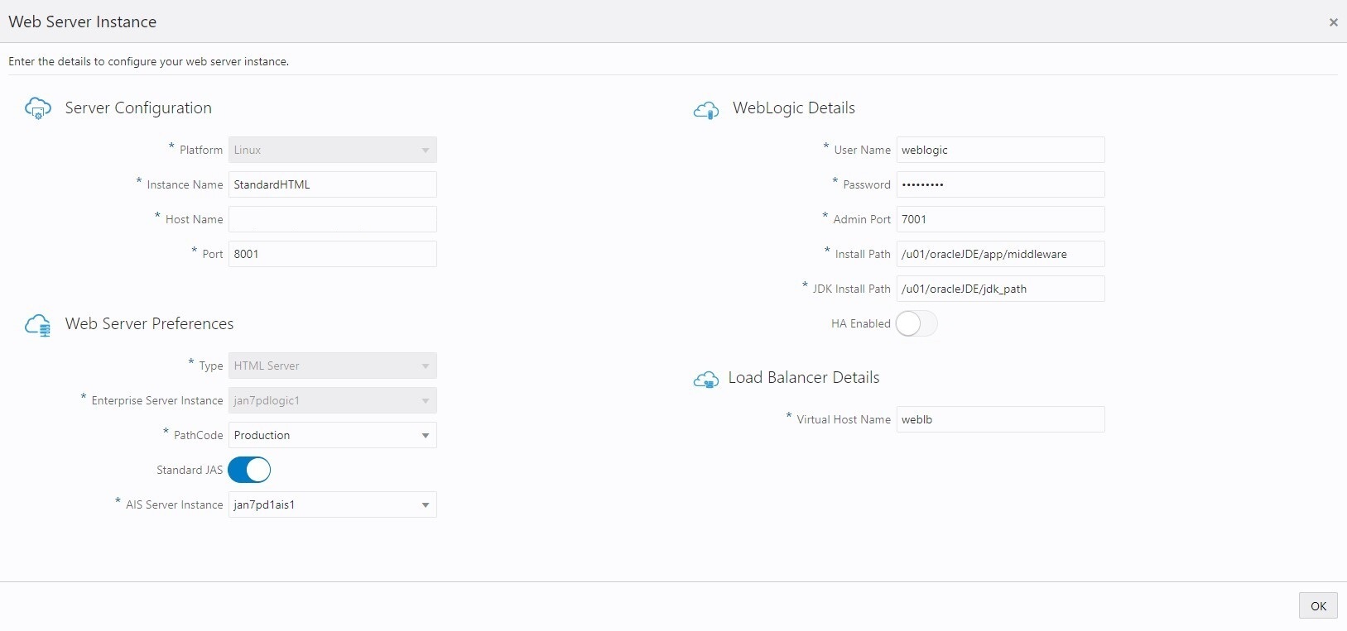Click the Web Server Preferences heading
This screenshot has width=1347, height=631.
(x=149, y=324)
